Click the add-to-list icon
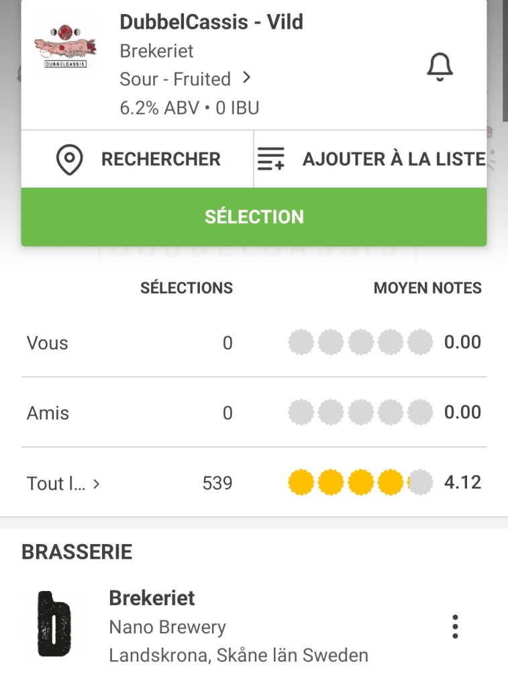Viewport: 508px width, 687px height. tap(271, 160)
